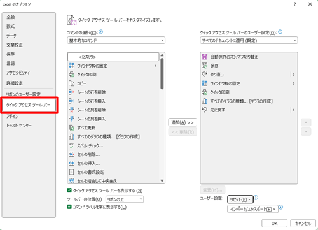This screenshot has width=318, height=230.
Task: Click the 追加(A) >> button
Action: (x=183, y=122)
